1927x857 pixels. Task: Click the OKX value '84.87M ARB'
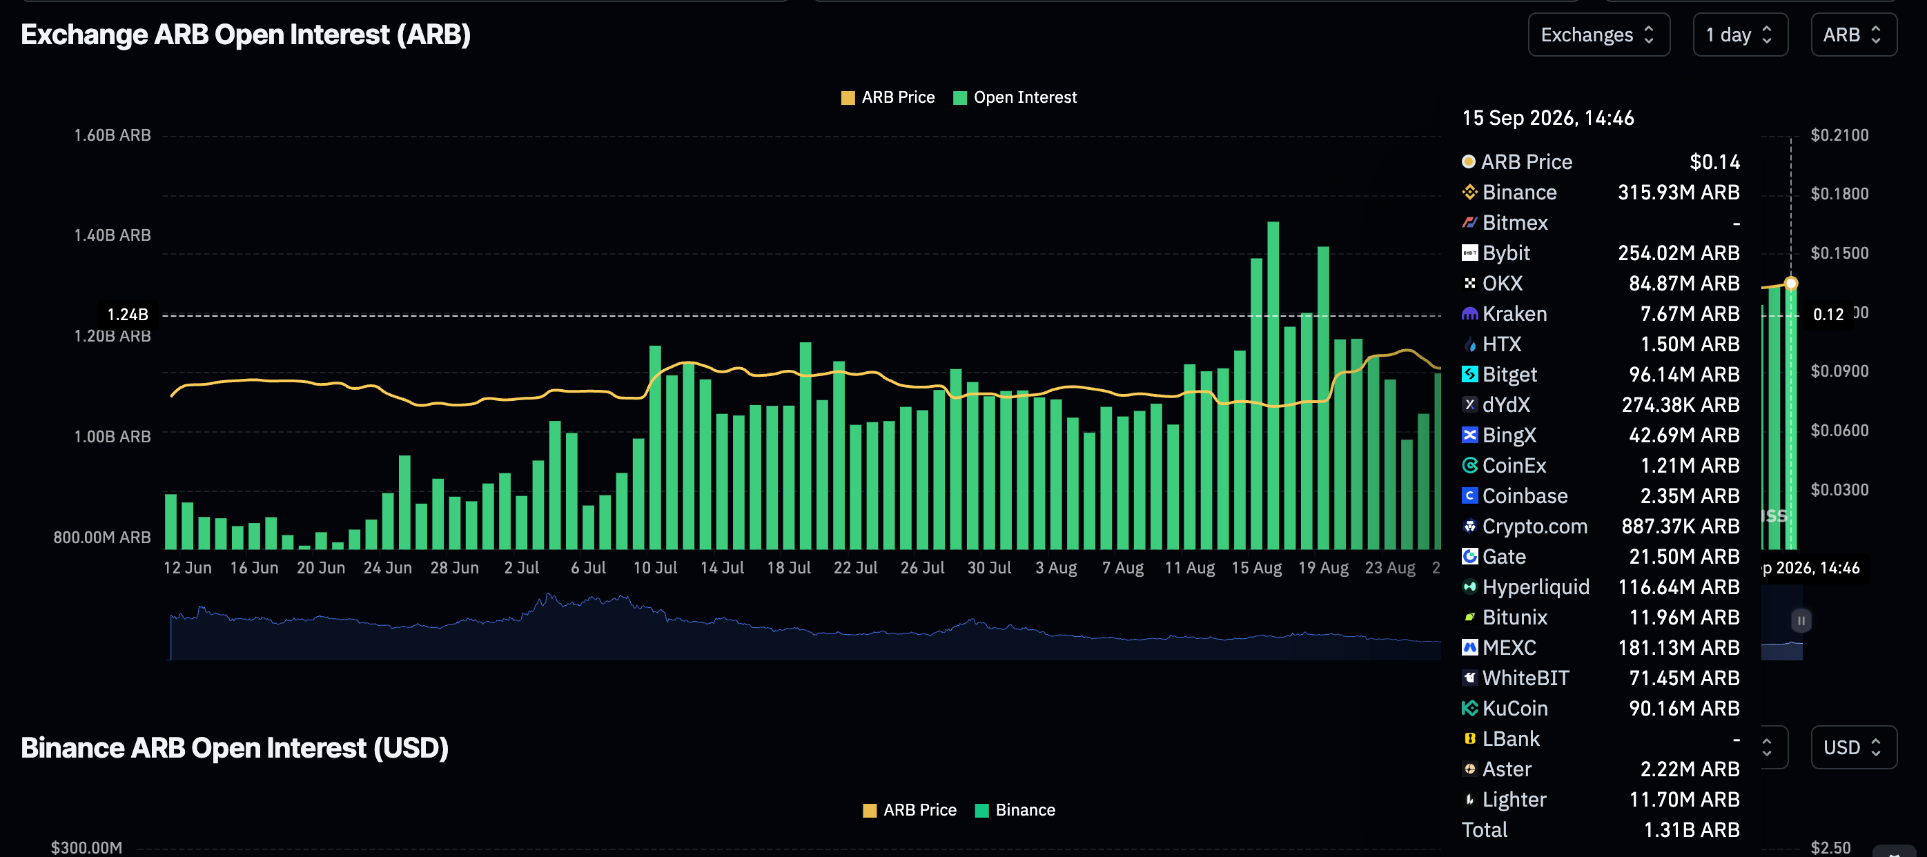1684,284
